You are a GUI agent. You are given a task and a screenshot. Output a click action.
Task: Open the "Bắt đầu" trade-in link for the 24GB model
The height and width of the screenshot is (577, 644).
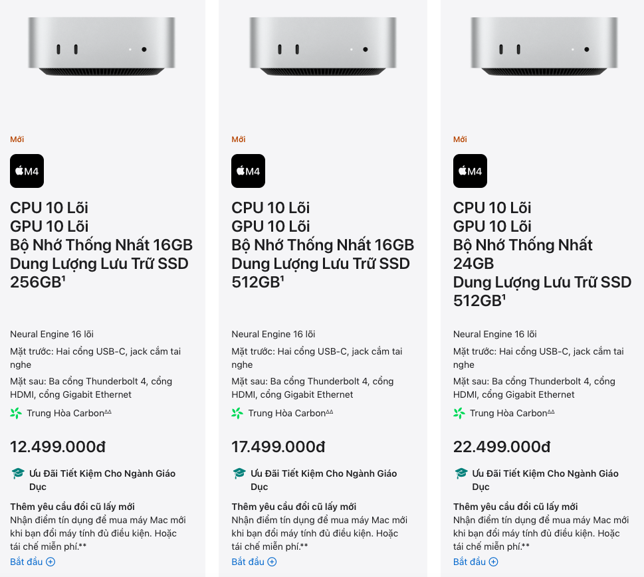coord(475,562)
